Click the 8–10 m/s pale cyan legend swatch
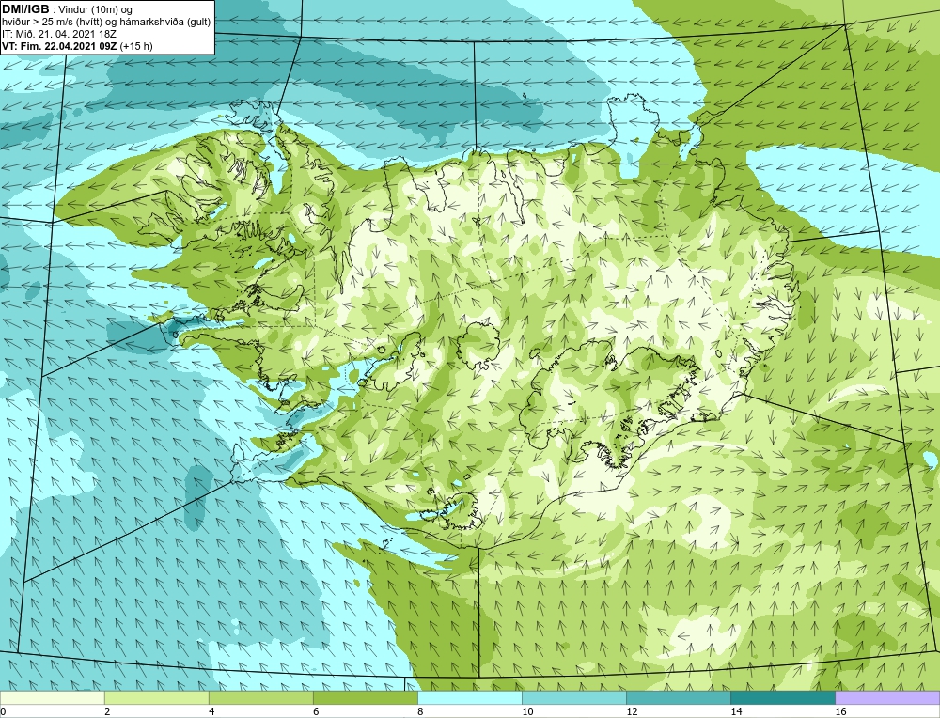The width and height of the screenshot is (940, 718). (x=469, y=697)
